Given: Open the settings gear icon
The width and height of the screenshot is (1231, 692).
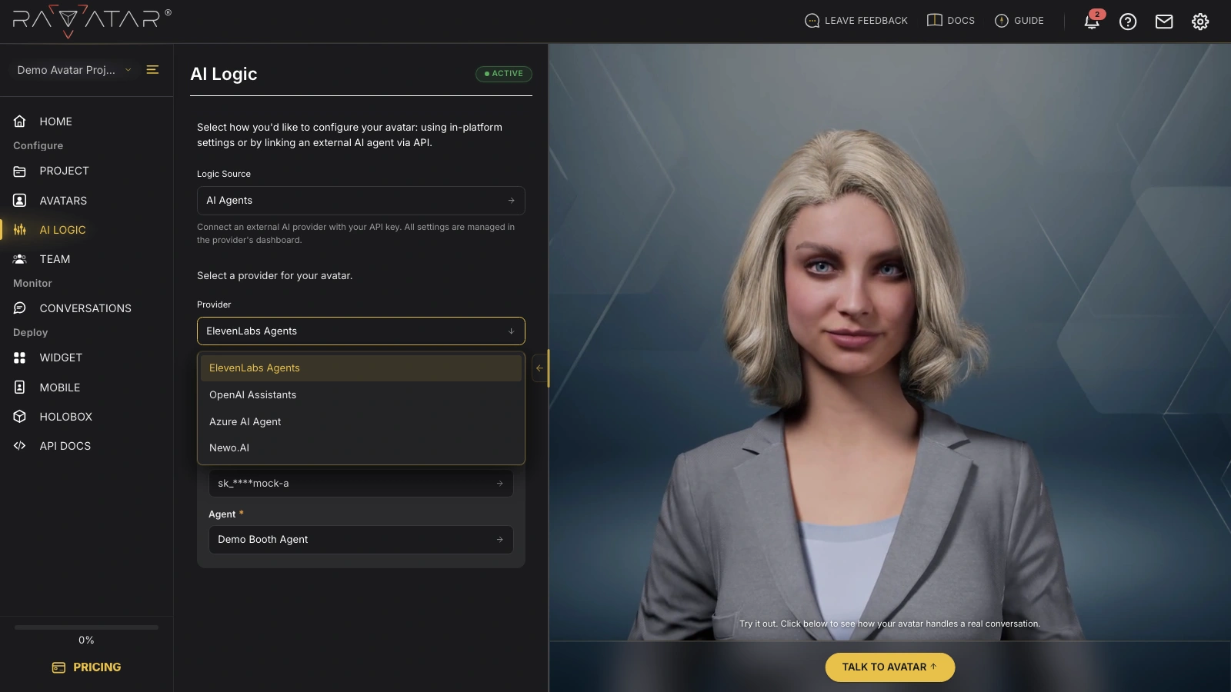Looking at the screenshot, I should 1200,22.
